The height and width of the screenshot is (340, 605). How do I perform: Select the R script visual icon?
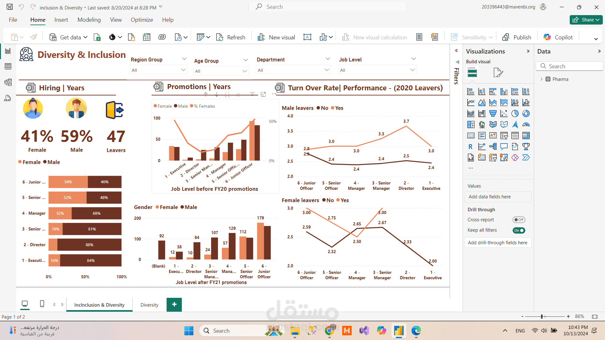tap(470, 147)
